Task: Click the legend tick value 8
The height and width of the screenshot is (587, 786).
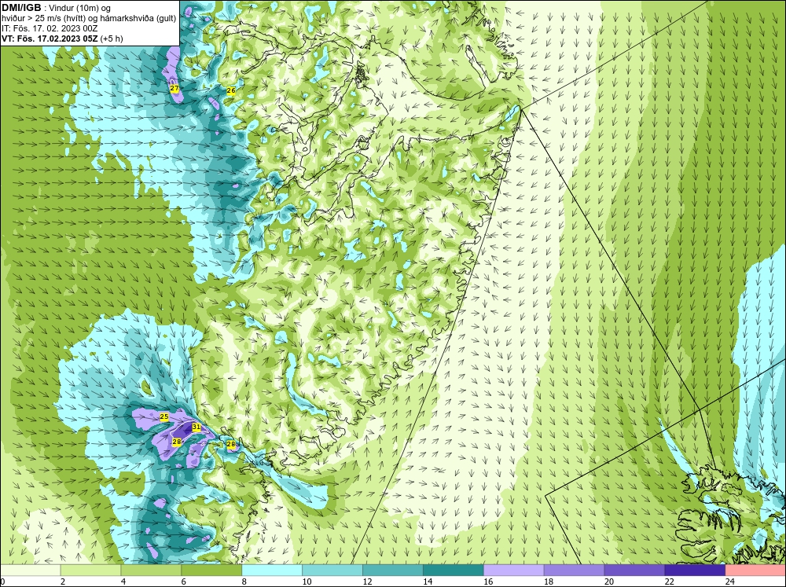Action: tap(244, 581)
